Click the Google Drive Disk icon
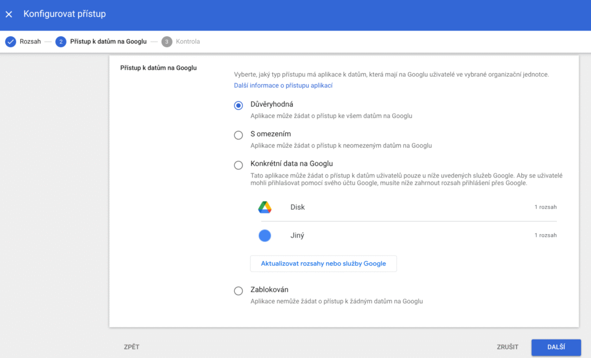The height and width of the screenshot is (358, 591). (265, 207)
